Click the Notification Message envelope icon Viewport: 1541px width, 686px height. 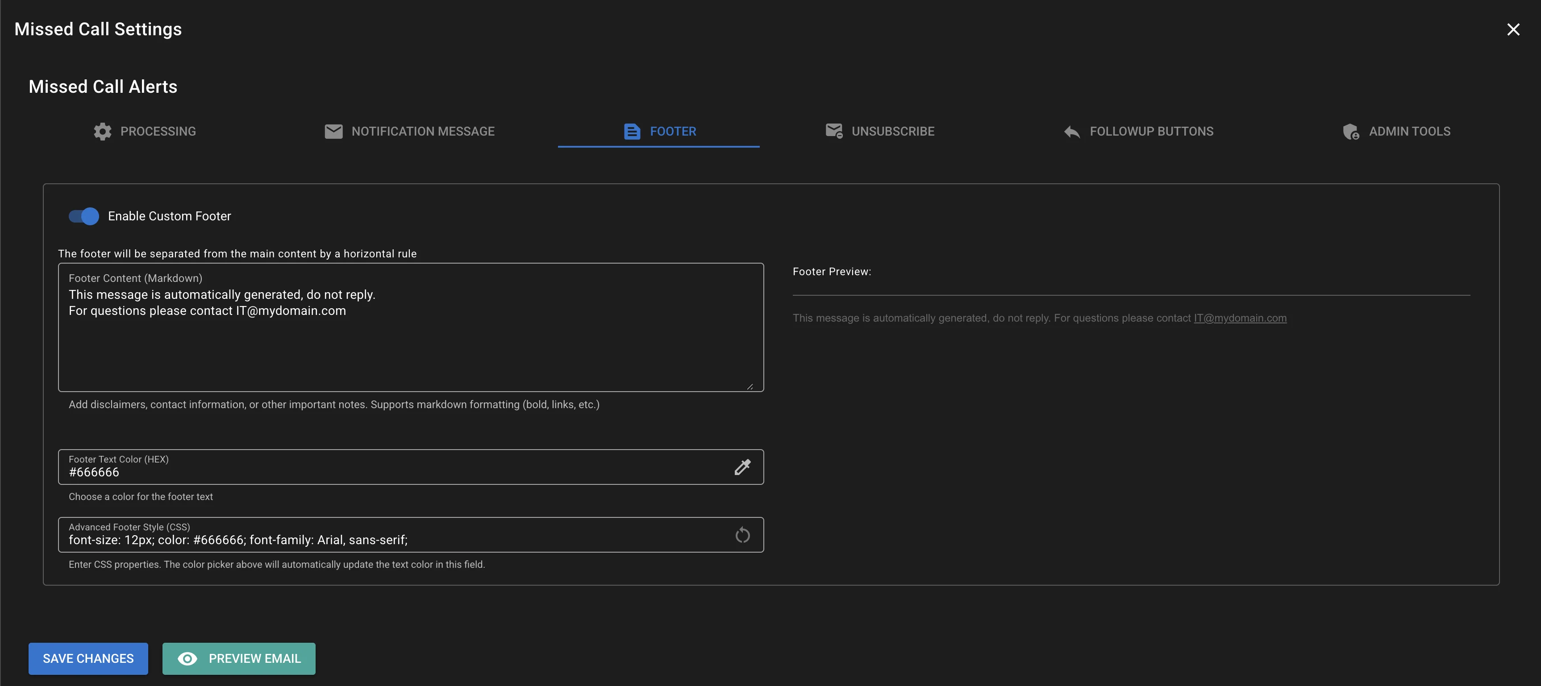click(x=333, y=132)
